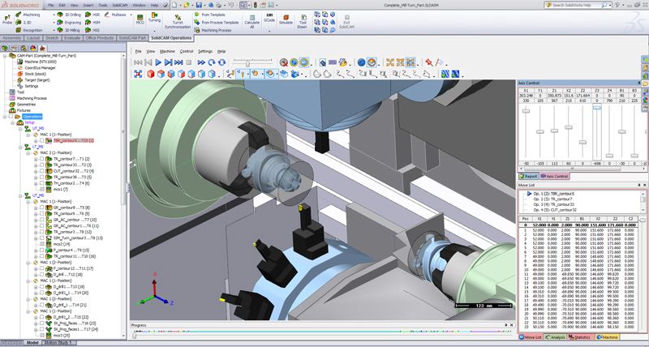Open the 3D Drilling operation

69,15
